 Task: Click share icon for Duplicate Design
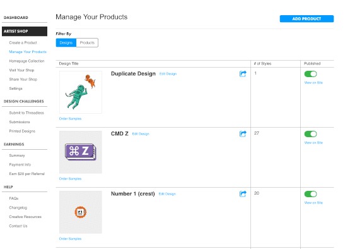[243, 74]
